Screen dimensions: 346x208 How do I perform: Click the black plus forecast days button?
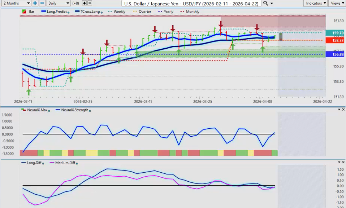[84, 3]
